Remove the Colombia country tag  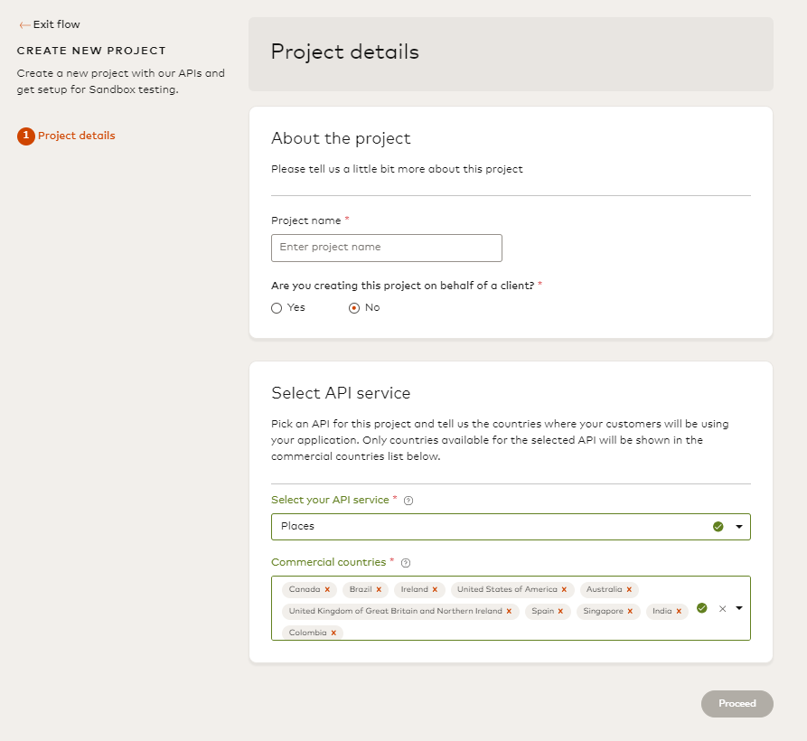point(333,633)
